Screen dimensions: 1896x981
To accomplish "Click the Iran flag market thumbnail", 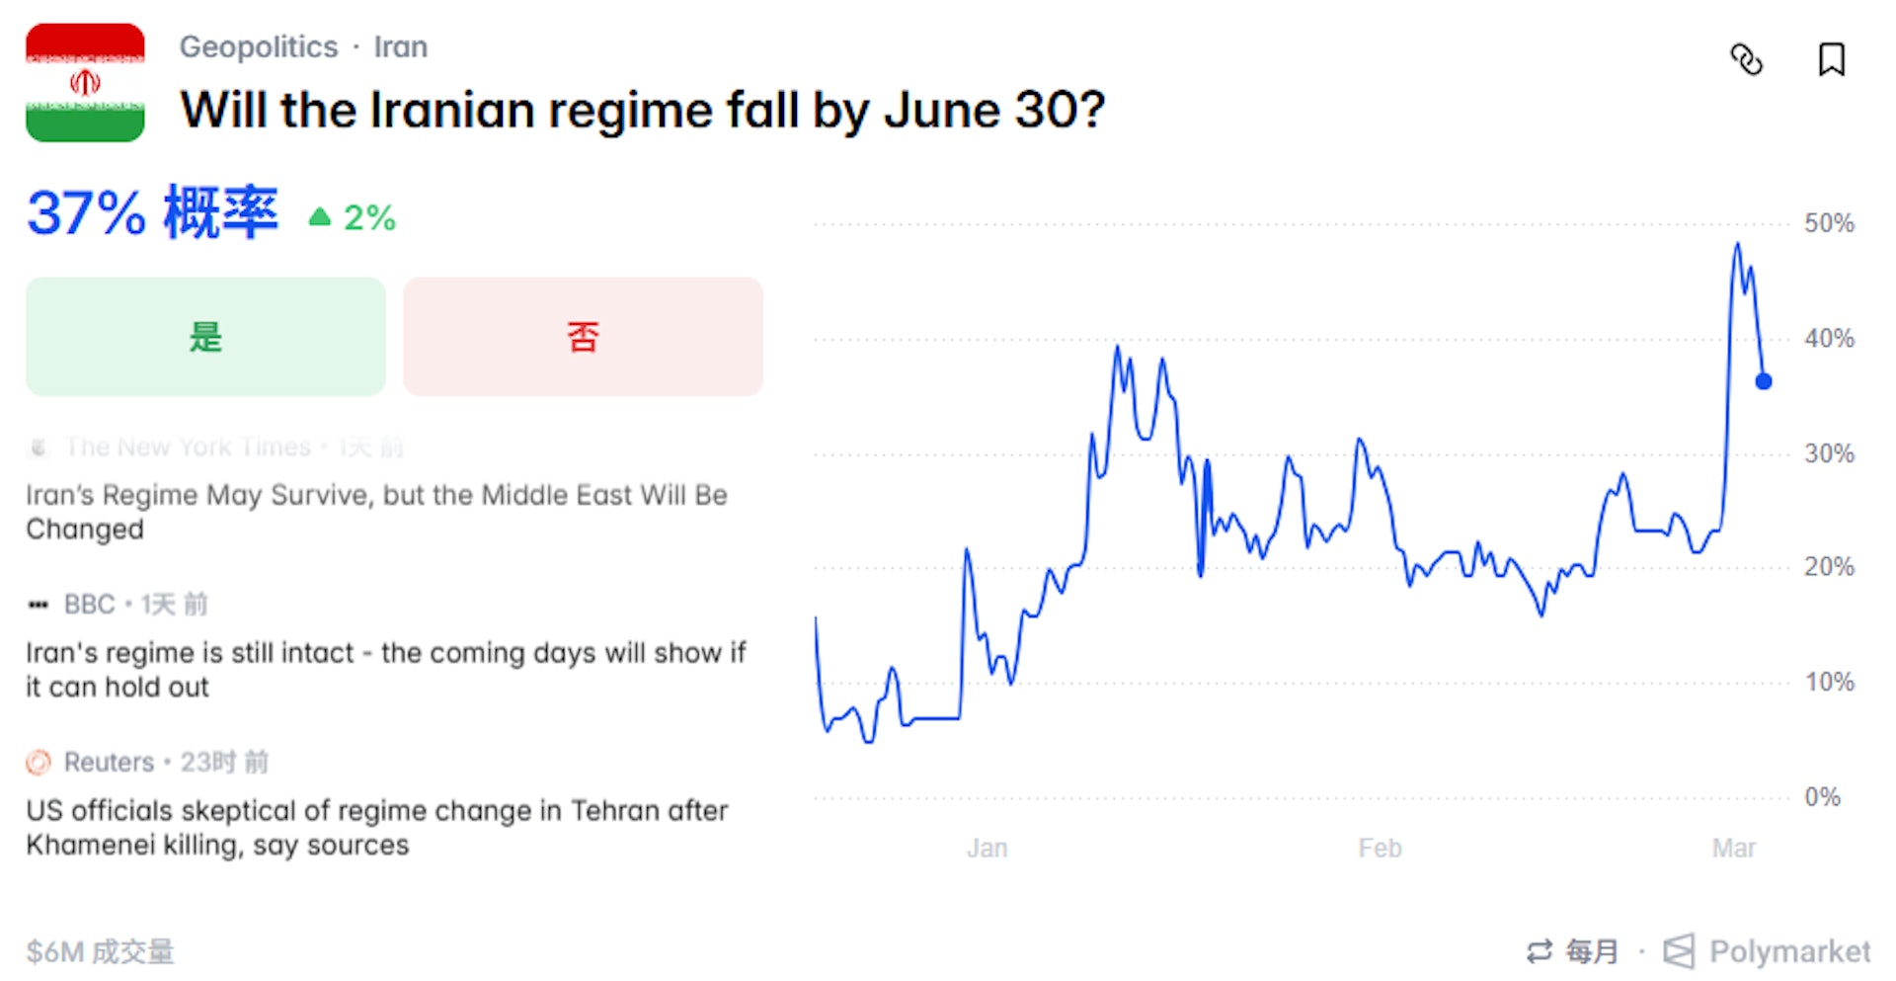I will [85, 83].
